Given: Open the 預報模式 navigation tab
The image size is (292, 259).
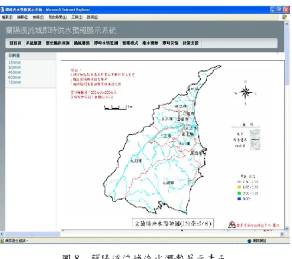Looking at the screenshot, I should [x=130, y=43].
